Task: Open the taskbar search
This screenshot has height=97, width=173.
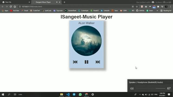Action: (9, 95)
